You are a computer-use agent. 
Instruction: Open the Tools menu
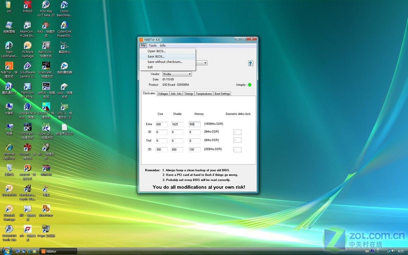pyautogui.click(x=153, y=46)
